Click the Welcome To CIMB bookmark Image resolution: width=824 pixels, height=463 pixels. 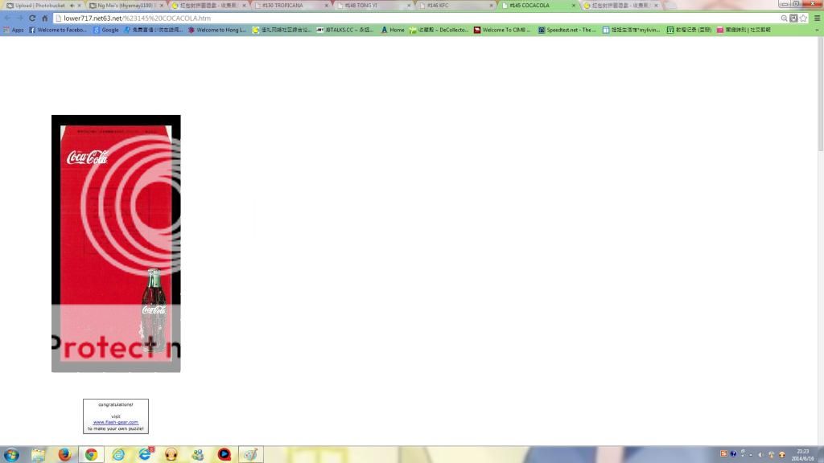pyautogui.click(x=502, y=30)
